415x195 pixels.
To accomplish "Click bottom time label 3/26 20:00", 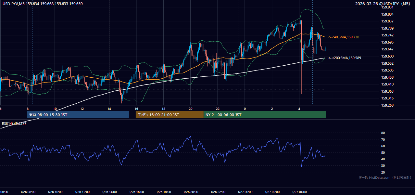I will (190, 192).
